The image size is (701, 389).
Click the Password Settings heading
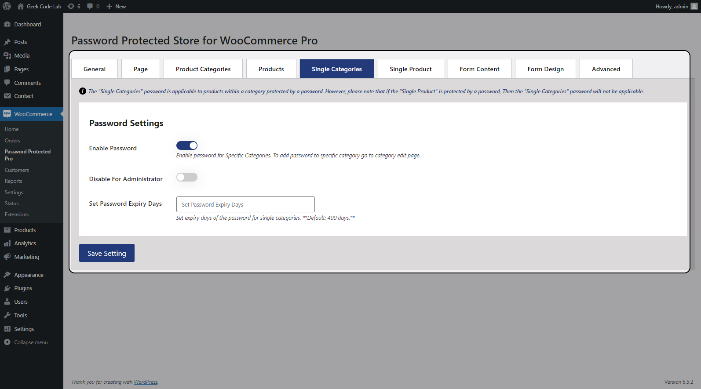click(x=126, y=123)
